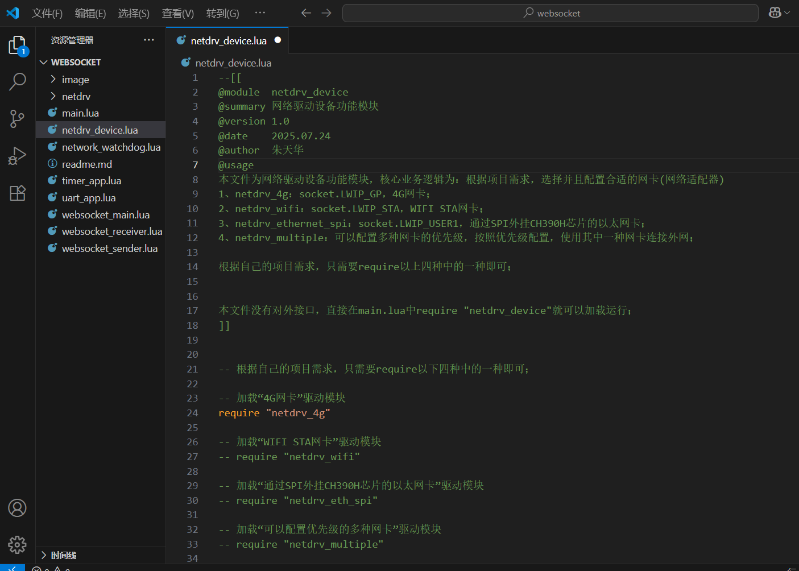Click the @module netdrv_device line
The height and width of the screenshot is (571, 799).
point(283,92)
